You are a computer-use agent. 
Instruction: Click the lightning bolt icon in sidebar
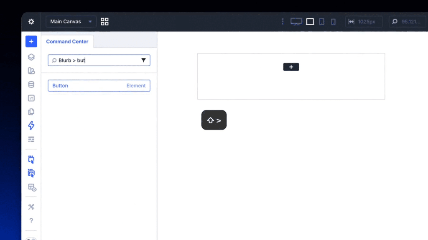(x=31, y=125)
